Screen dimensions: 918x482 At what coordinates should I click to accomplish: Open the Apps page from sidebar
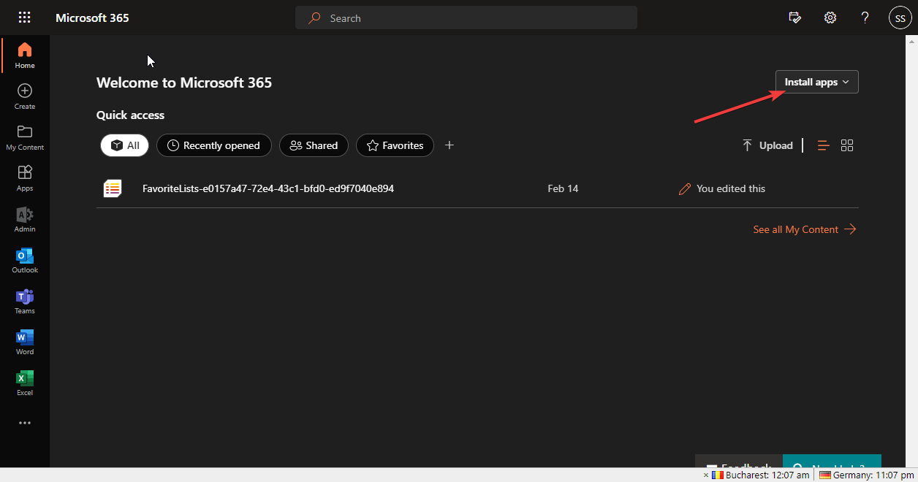click(x=25, y=178)
